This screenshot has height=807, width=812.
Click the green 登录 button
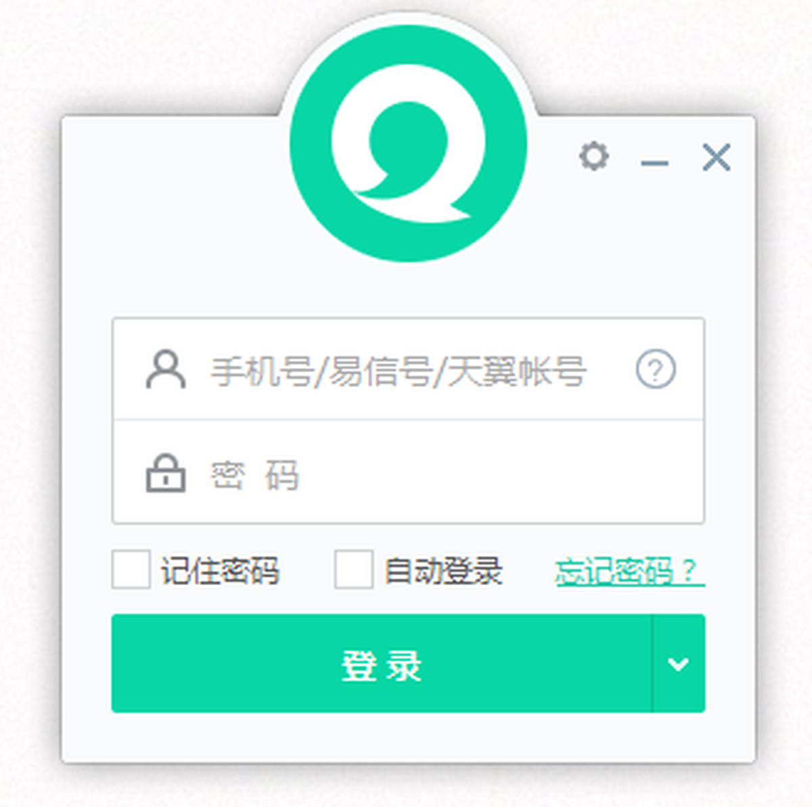382,664
